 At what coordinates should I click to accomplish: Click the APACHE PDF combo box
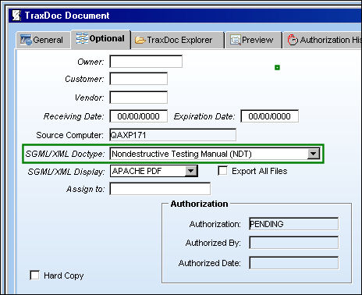[x=154, y=171]
